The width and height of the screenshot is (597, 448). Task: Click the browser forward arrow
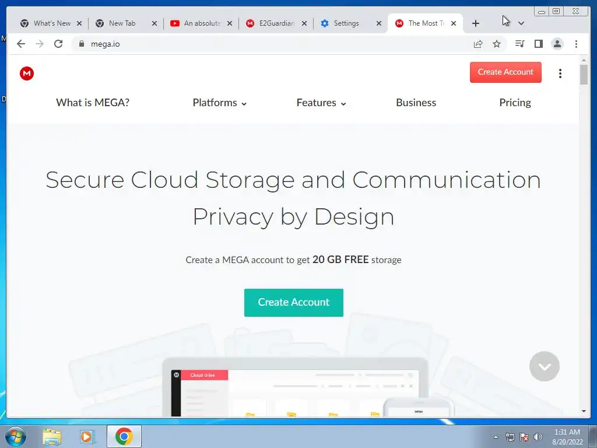40,44
